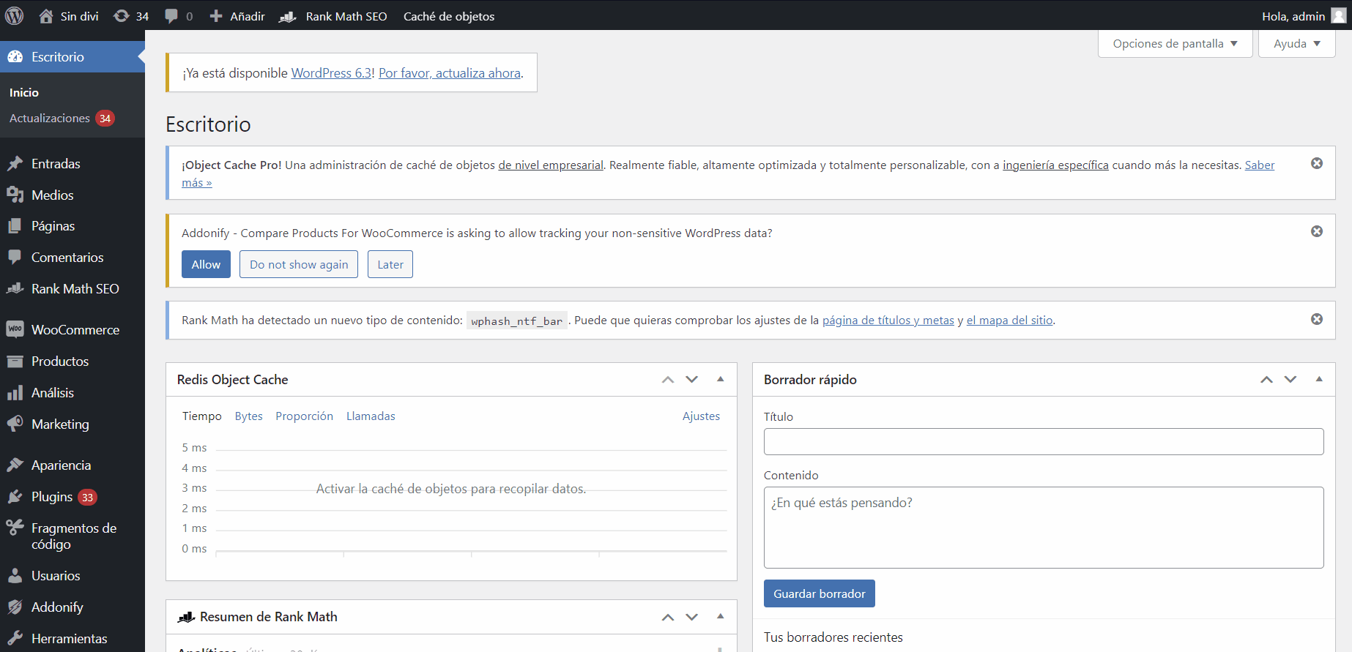Open the Ayuda help dropdown
The width and height of the screenshot is (1352, 652).
click(1296, 44)
